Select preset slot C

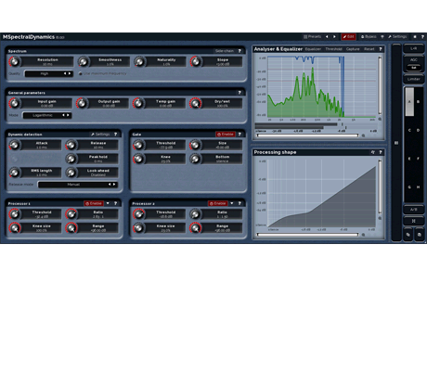[x=409, y=130]
